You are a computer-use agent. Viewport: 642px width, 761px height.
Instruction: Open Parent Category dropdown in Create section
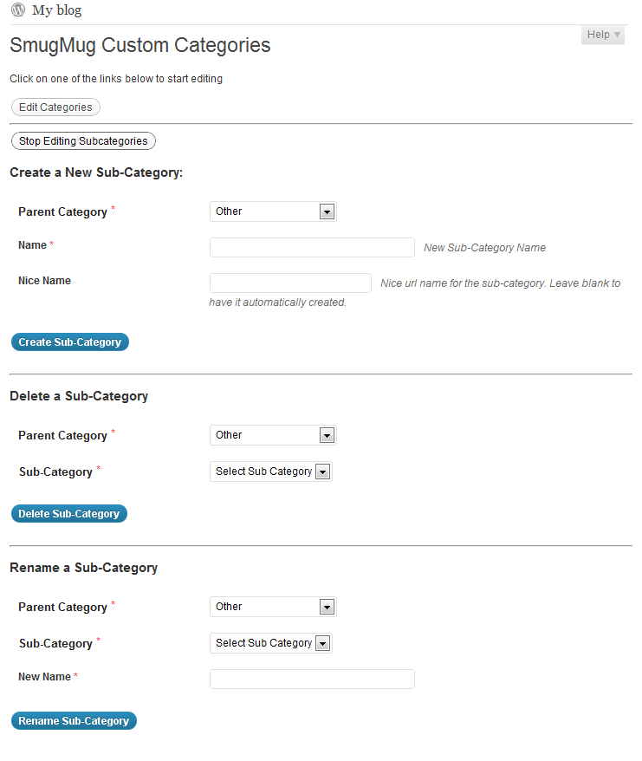273,211
